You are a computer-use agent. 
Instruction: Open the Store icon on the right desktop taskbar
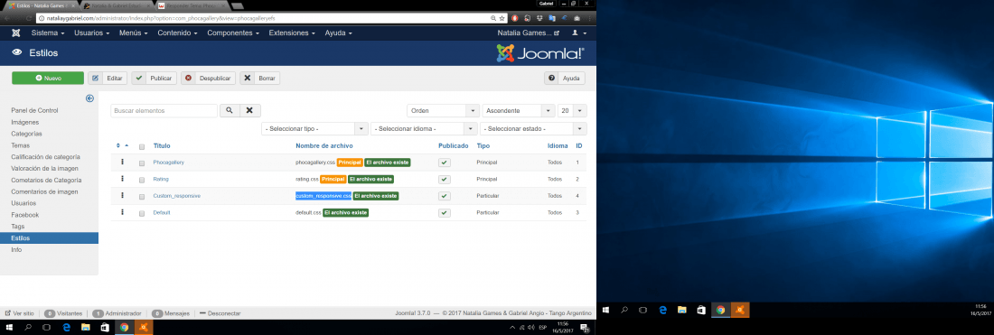[x=701, y=311]
